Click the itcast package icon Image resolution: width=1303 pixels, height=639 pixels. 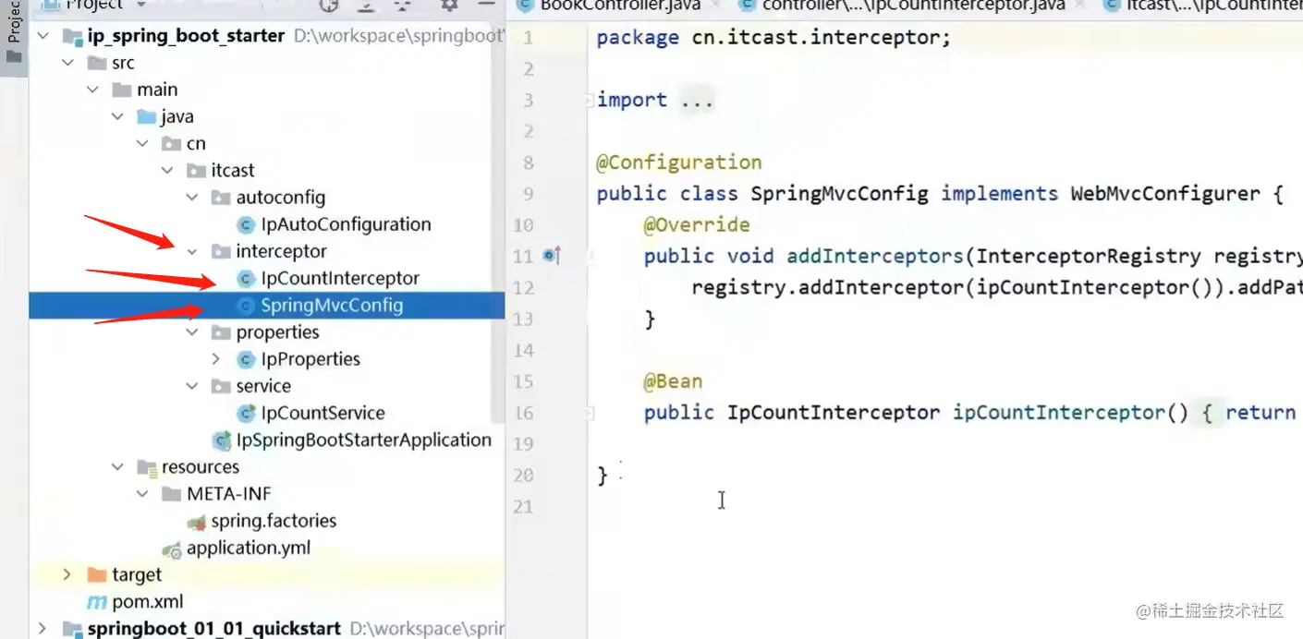click(x=197, y=170)
